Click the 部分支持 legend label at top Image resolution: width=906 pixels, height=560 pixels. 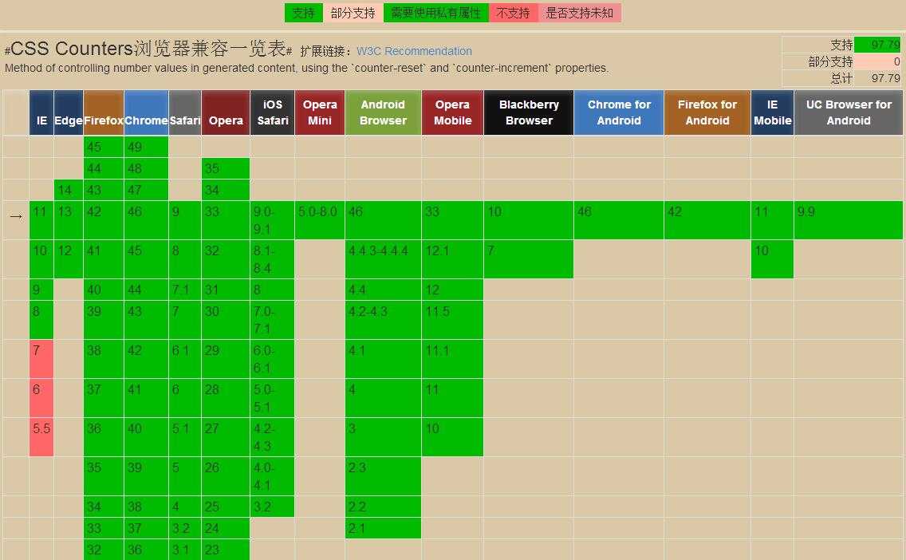click(353, 13)
